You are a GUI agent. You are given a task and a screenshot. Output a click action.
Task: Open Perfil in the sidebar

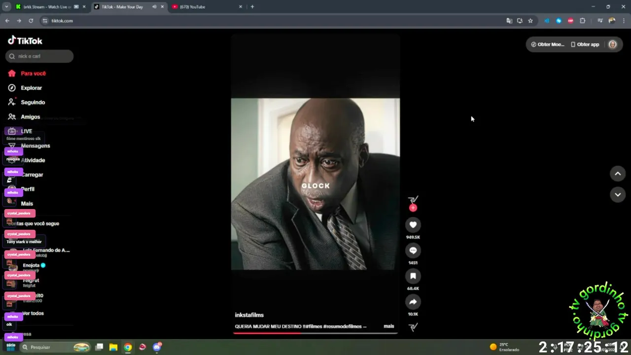point(22,189)
